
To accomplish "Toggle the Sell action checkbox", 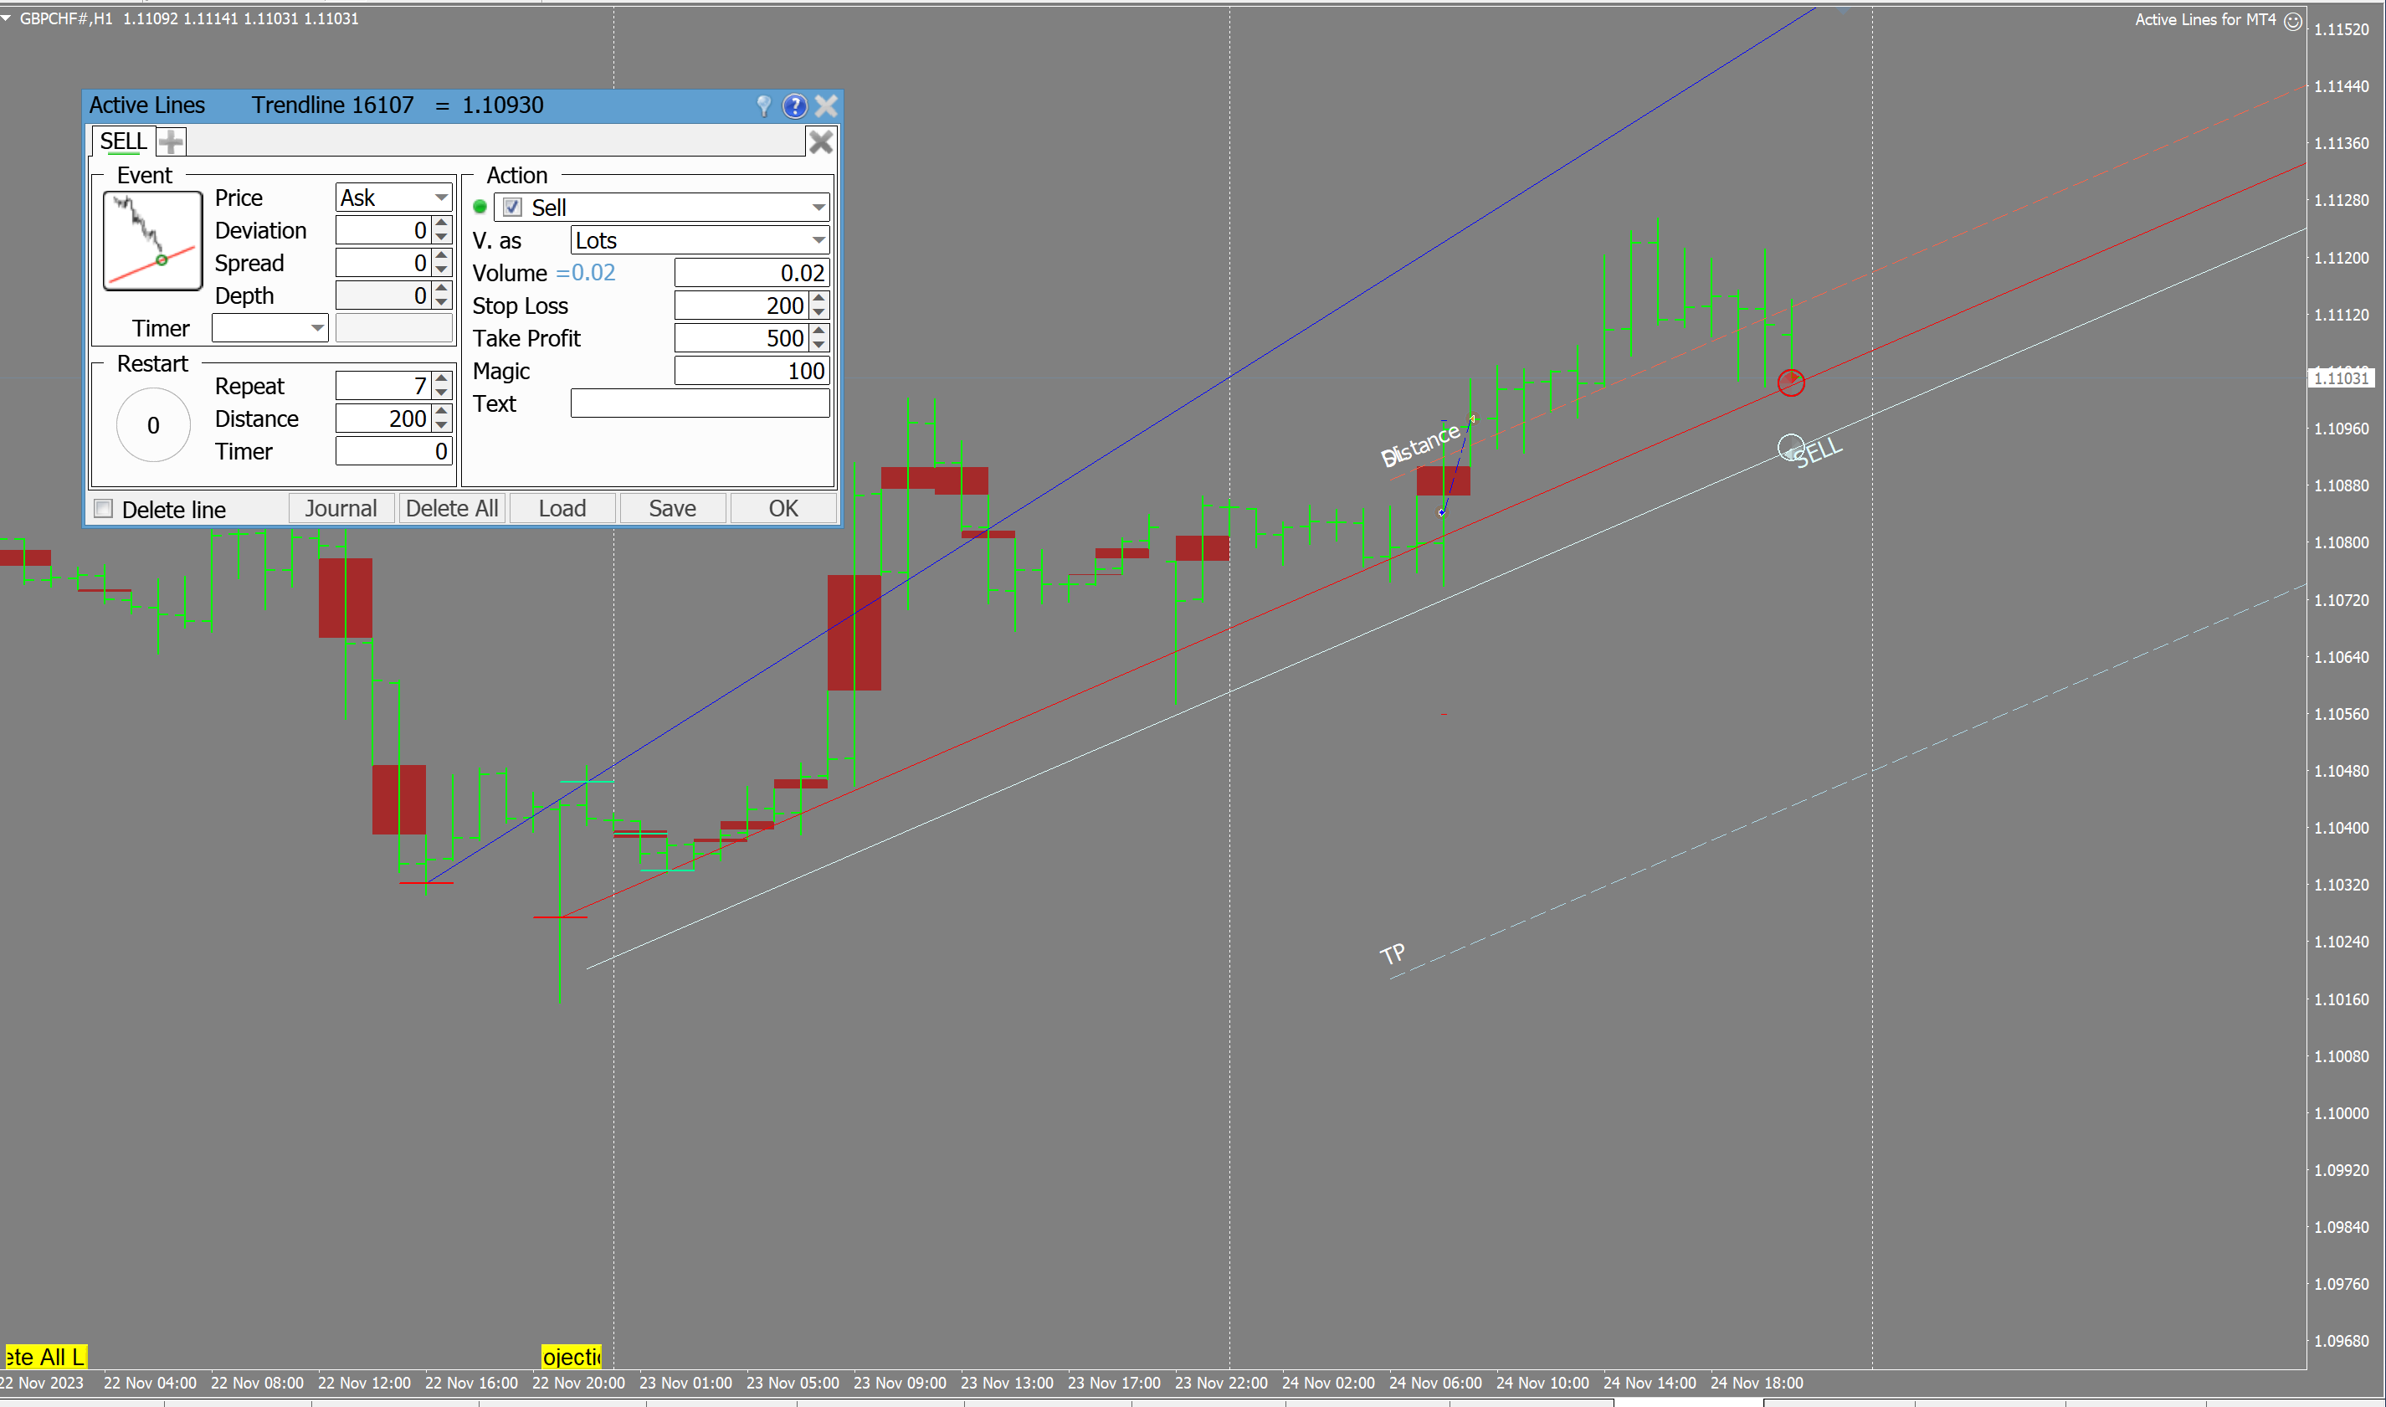I will click(513, 207).
